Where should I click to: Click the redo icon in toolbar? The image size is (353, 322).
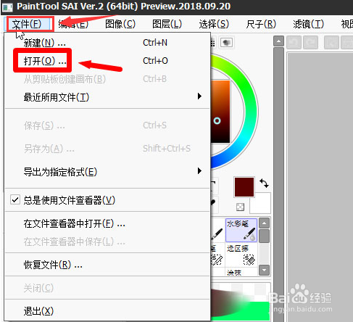(310, 43)
